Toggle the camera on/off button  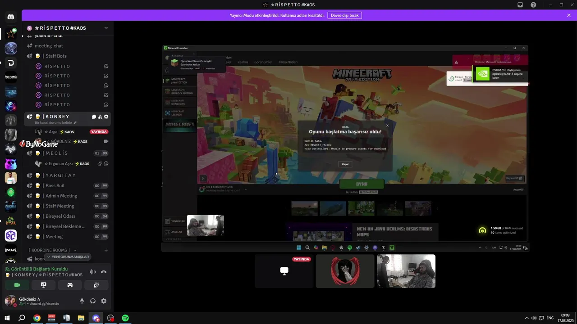click(17, 285)
